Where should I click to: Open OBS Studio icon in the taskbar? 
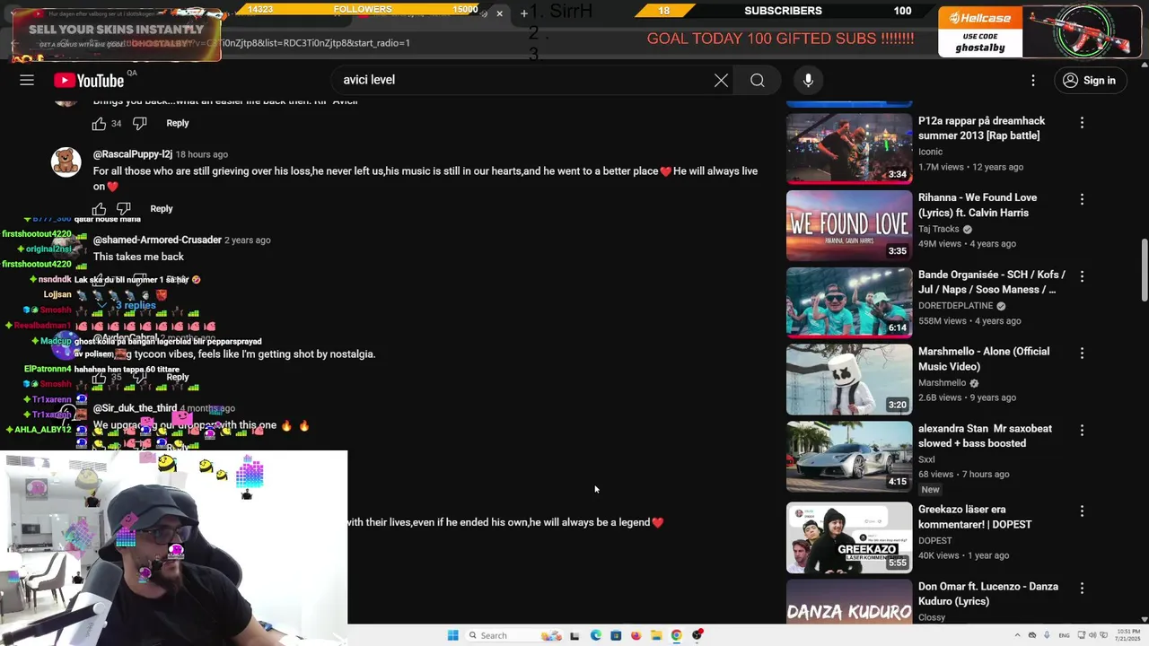point(697,635)
